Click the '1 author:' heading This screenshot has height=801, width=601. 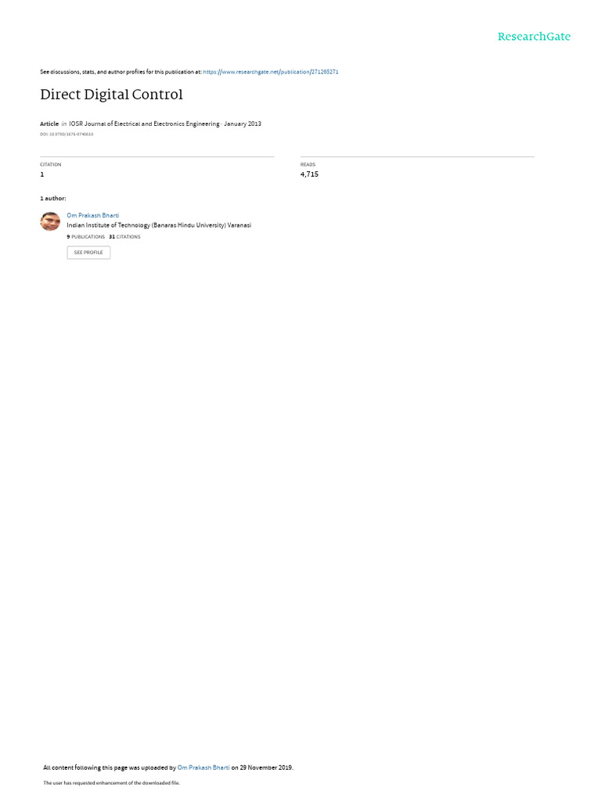(x=53, y=198)
